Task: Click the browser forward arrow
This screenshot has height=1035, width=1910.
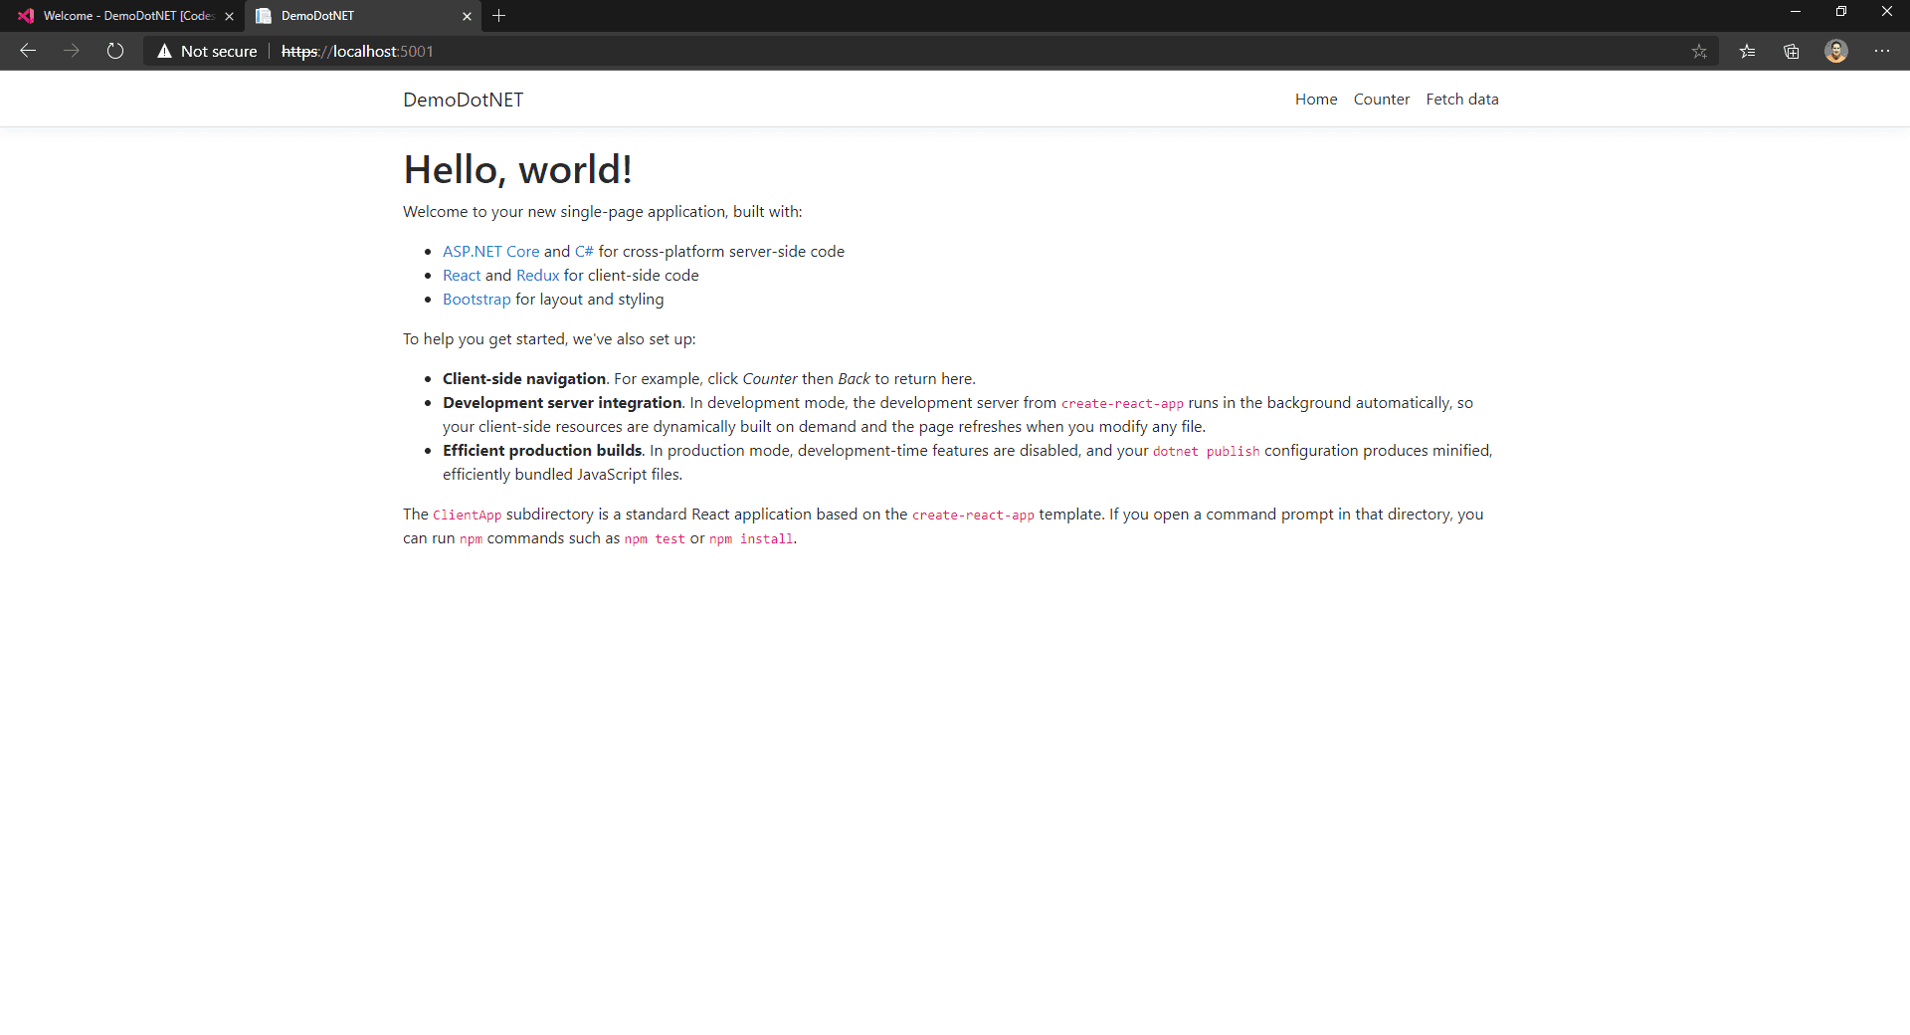Action: [x=72, y=51]
